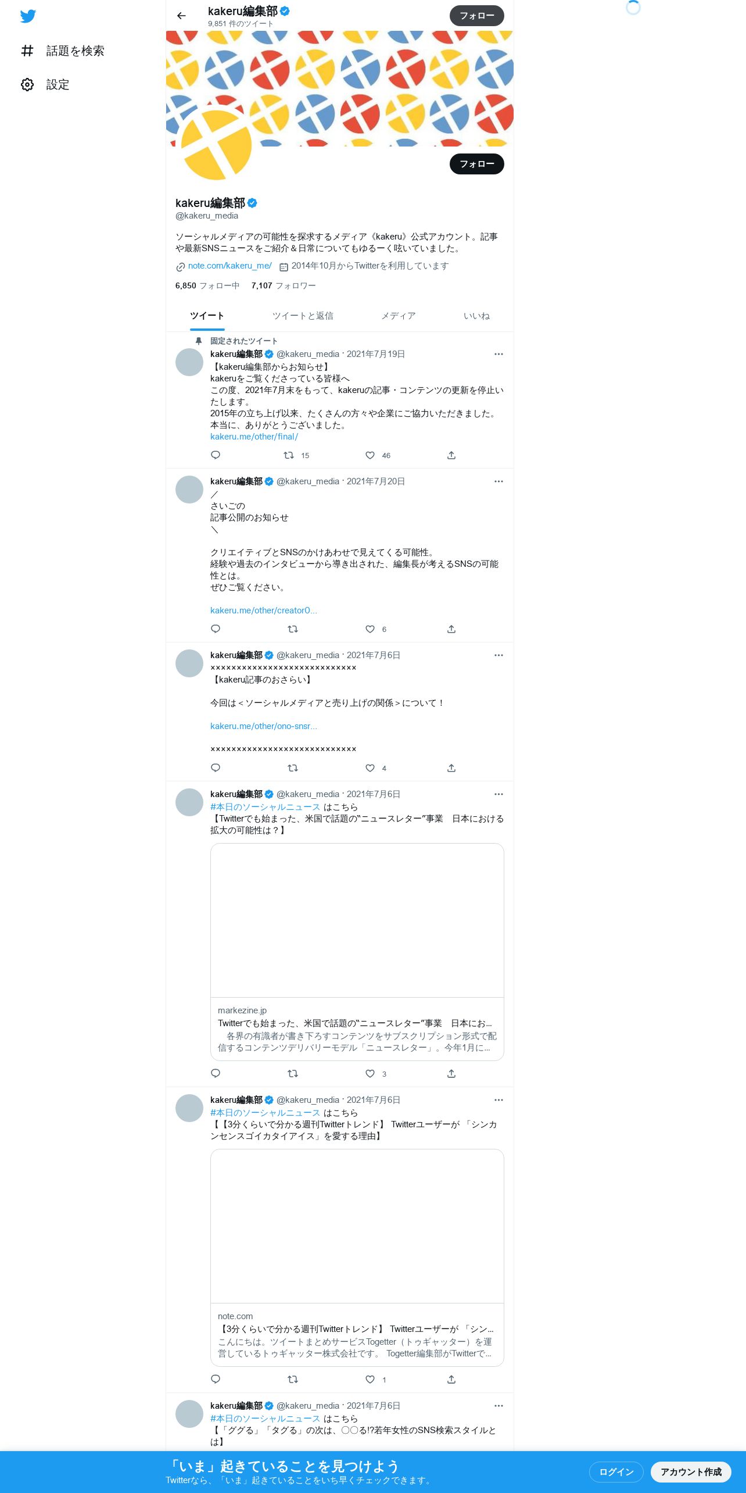Image resolution: width=746 pixels, height=1493 pixels.
Task: Expand options for the markezine.jp tweet
Action: (x=498, y=794)
